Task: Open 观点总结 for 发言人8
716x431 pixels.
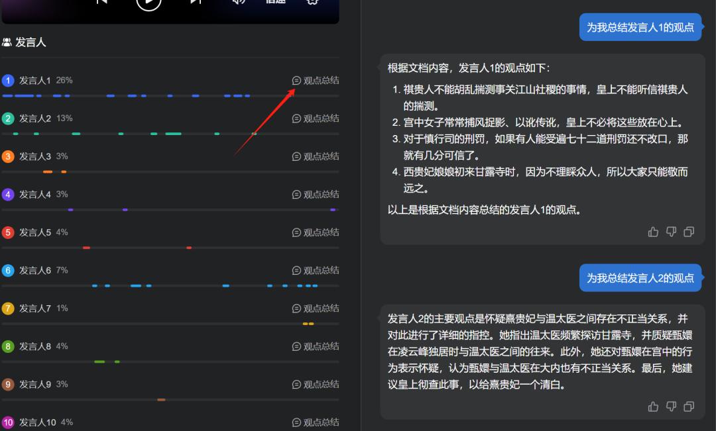Action: tap(316, 346)
